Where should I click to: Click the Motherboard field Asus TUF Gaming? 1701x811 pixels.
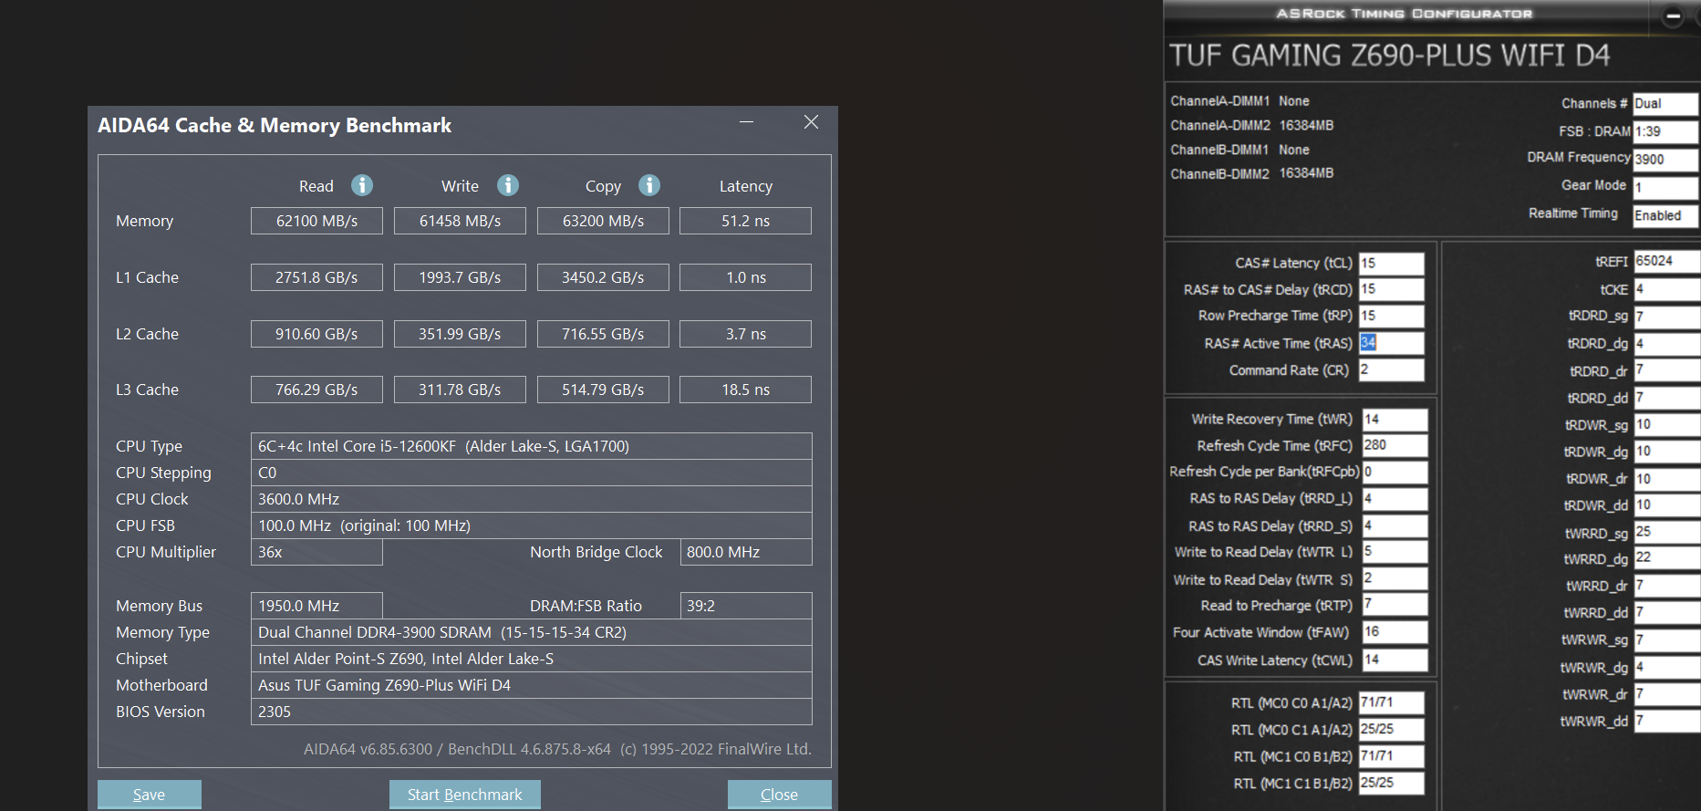point(531,685)
